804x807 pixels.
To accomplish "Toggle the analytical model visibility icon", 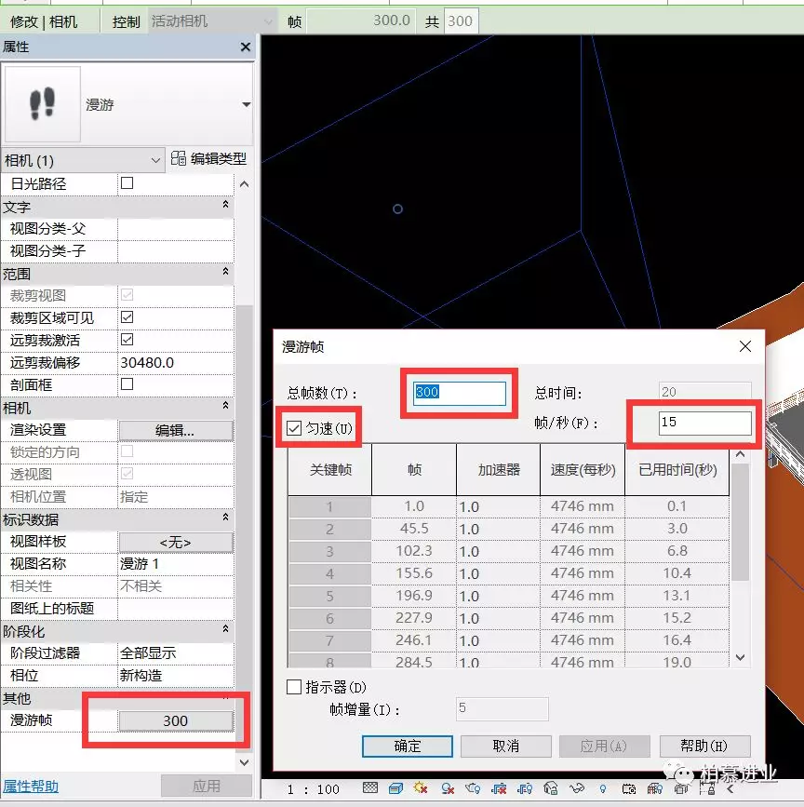I will [x=655, y=788].
